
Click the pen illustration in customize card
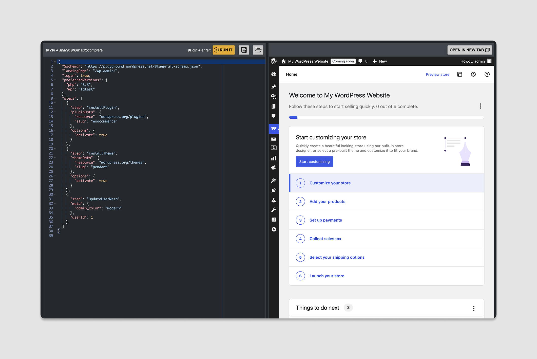click(x=458, y=151)
